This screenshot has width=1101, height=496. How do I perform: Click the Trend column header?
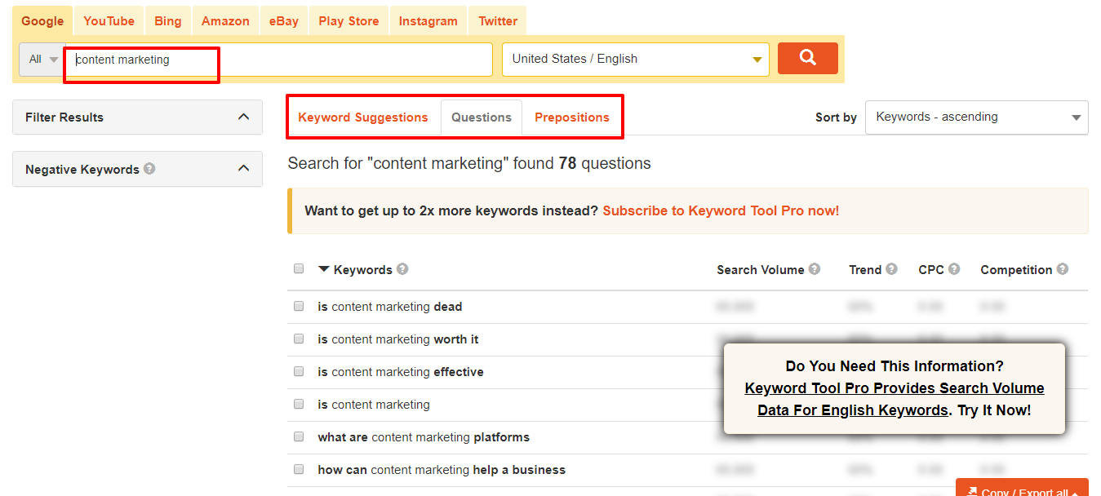click(x=865, y=269)
